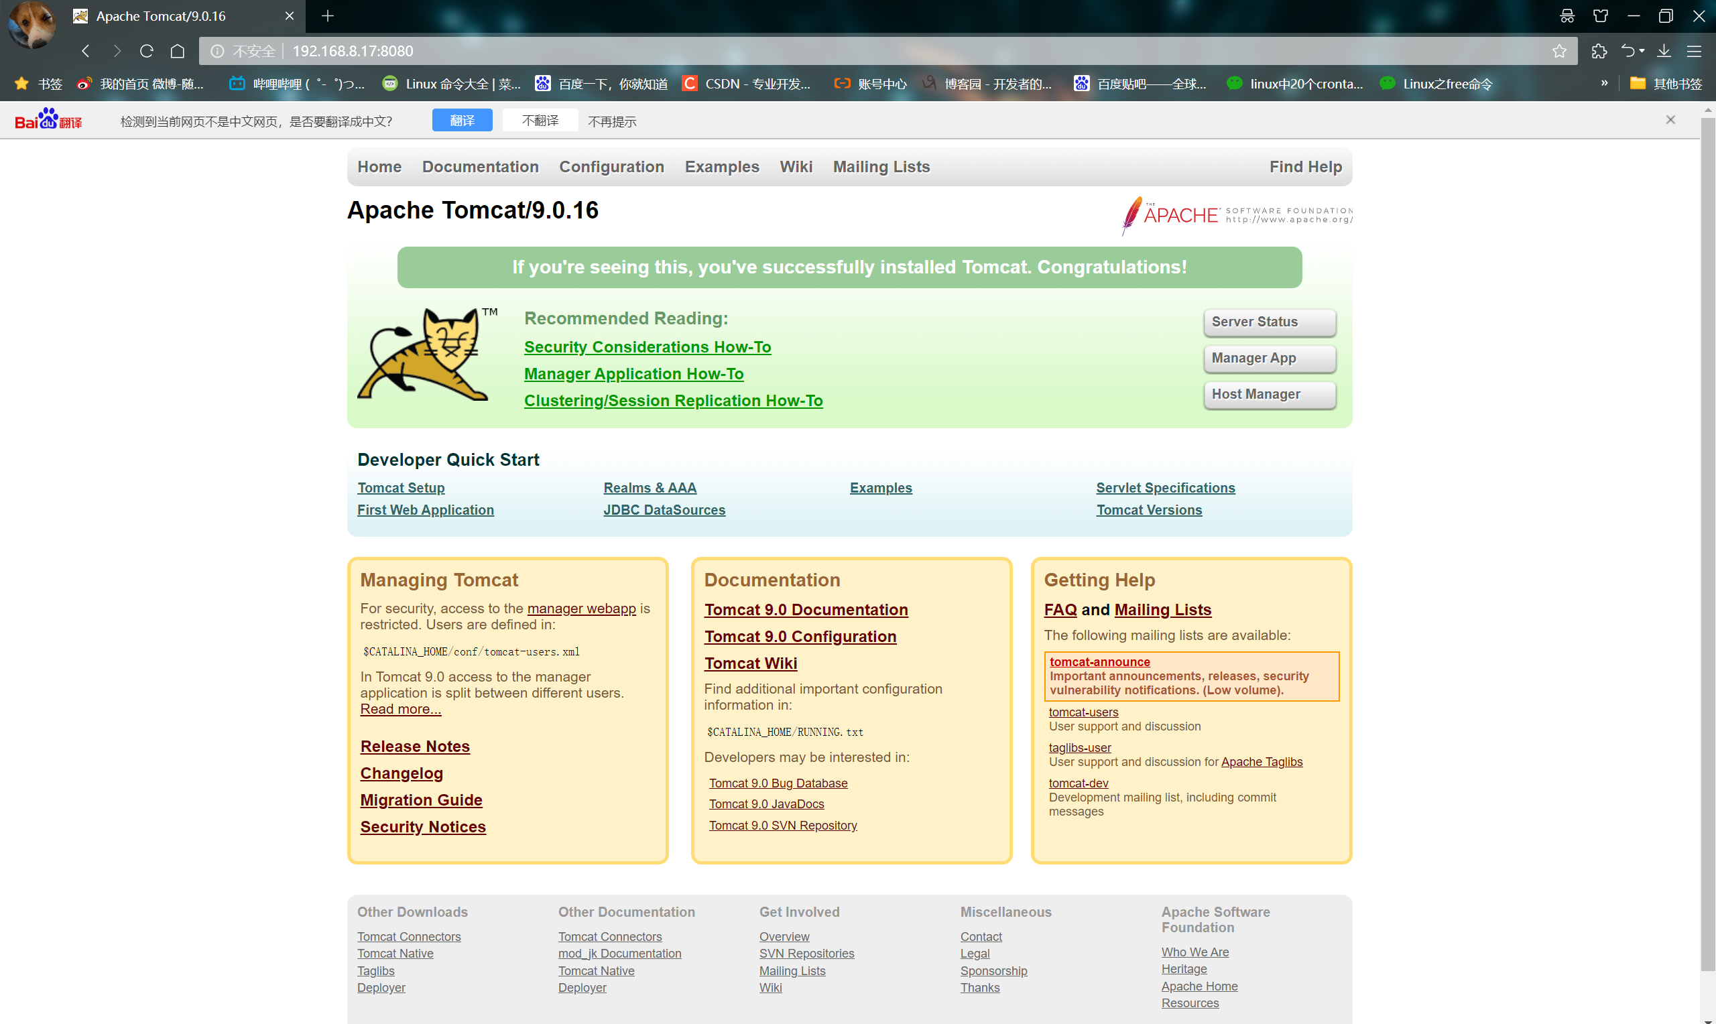Image resolution: width=1716 pixels, height=1024 pixels.
Task: Open the extensions puzzle icon
Action: [1599, 51]
